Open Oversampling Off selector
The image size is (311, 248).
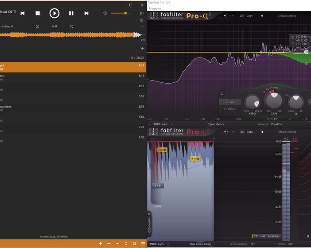tap(253, 244)
